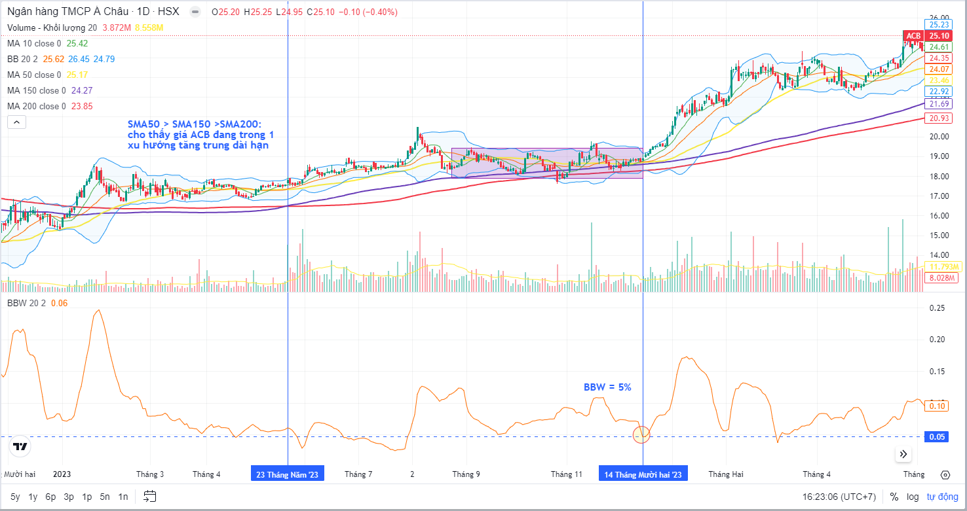This screenshot has height=511, width=967.
Task: Click the 21.69 MA 150 price label
Action: coord(938,104)
